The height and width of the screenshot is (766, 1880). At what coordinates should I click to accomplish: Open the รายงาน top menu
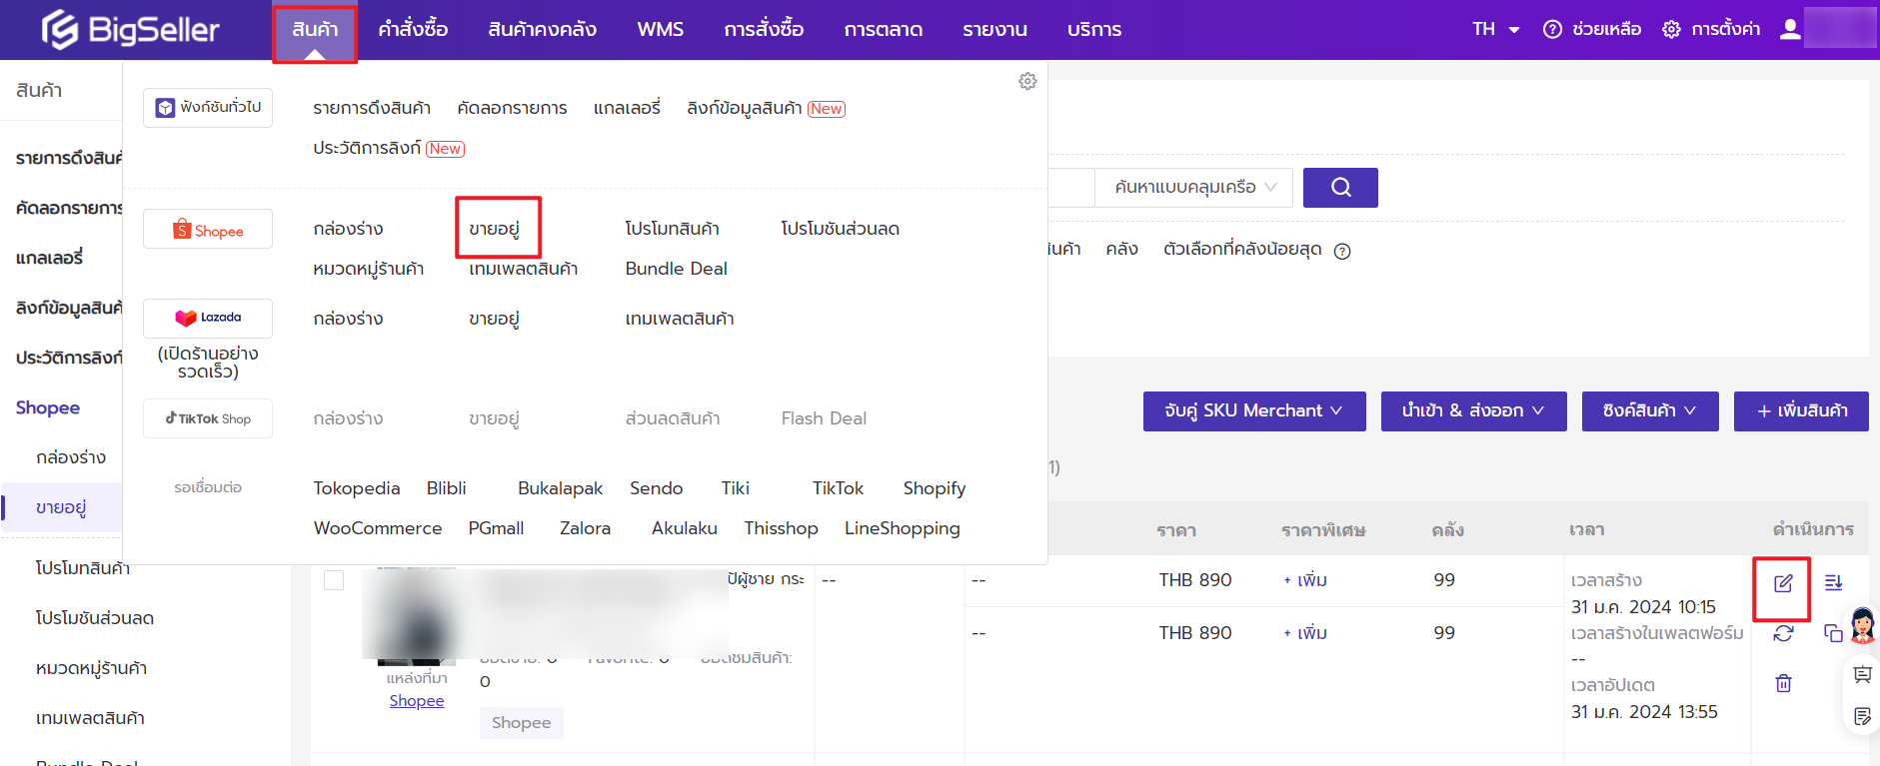[994, 29]
